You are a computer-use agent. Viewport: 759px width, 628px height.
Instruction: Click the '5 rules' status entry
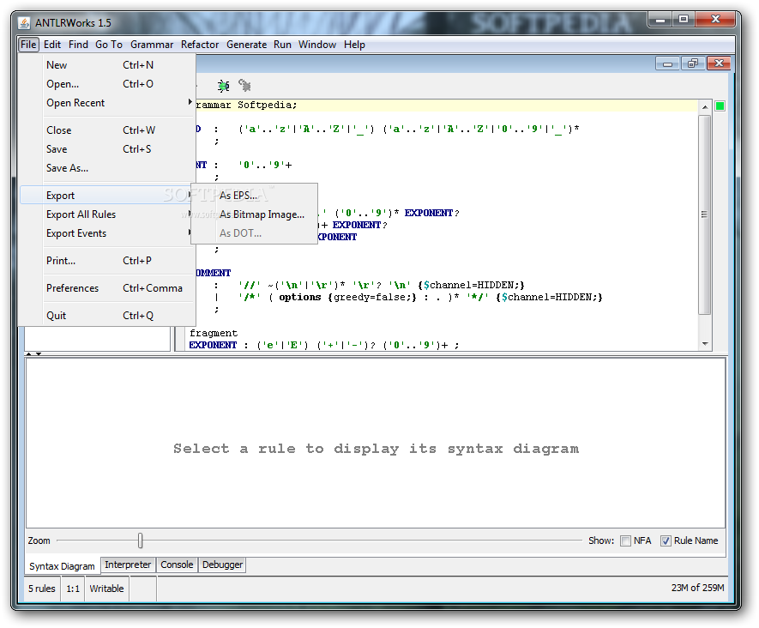pos(42,589)
